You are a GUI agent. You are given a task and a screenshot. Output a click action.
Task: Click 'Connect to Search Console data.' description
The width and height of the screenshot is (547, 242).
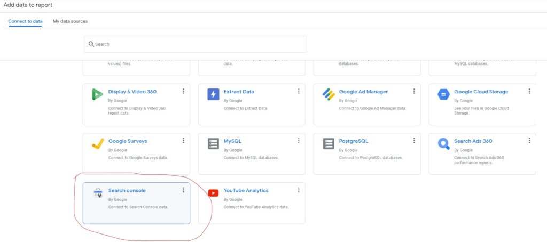coord(138,207)
